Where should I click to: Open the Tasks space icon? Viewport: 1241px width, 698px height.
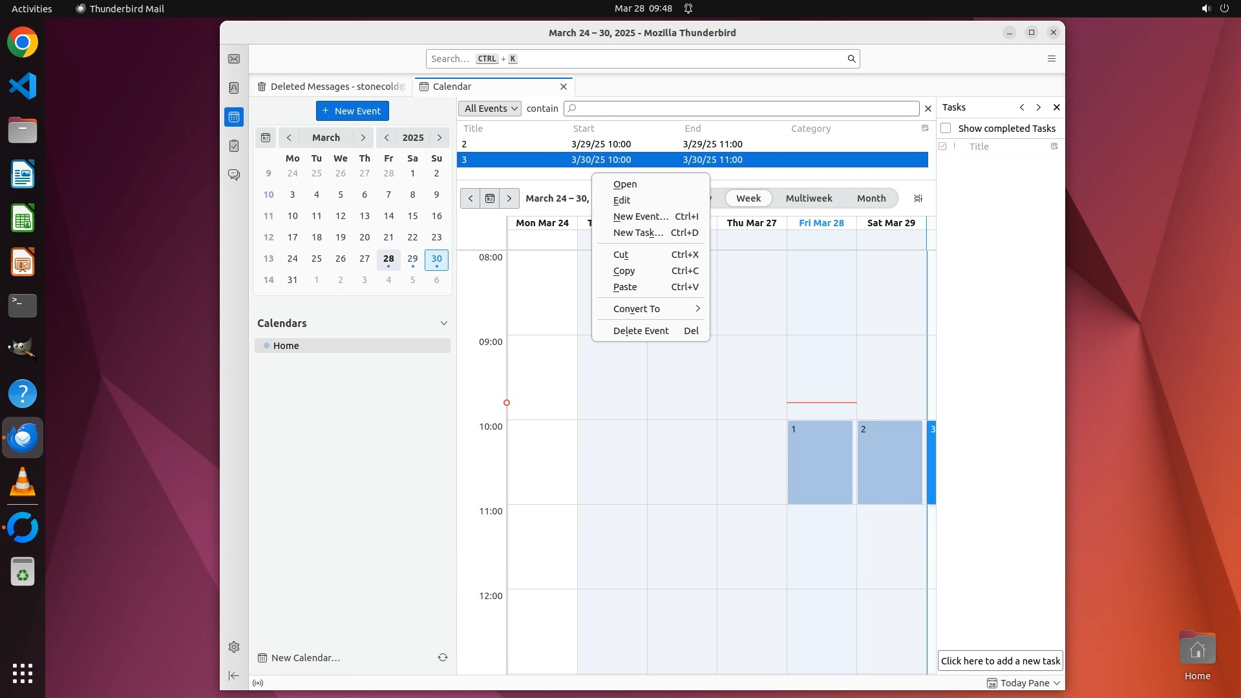pyautogui.click(x=234, y=146)
